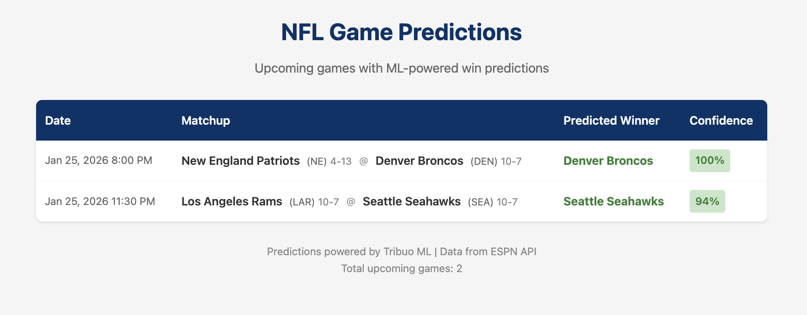Click the NFL Game Predictions title
The height and width of the screenshot is (315, 807).
pos(402,31)
